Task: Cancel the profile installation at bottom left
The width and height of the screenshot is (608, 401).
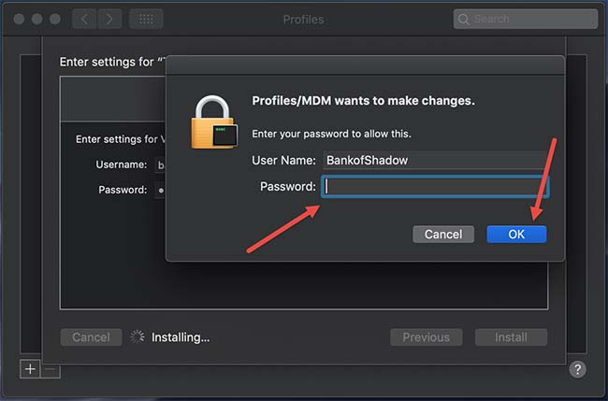Action: coord(91,337)
